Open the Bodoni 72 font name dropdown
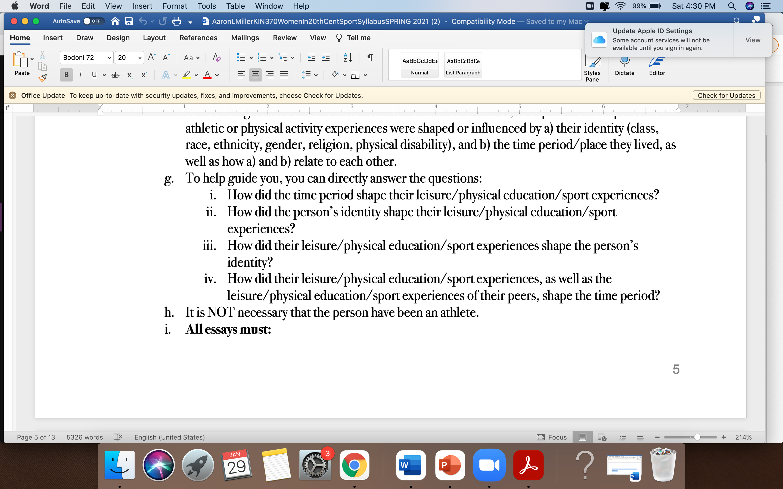Screen dimensions: 783x489 [109, 58]
